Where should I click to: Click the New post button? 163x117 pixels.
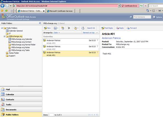point(47,28)
